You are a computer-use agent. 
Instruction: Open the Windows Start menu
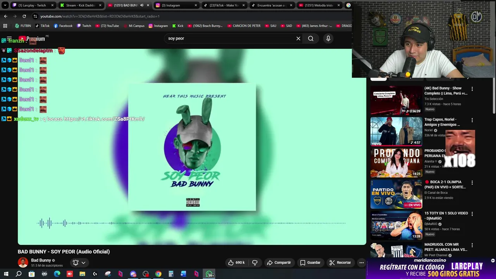[6, 274]
